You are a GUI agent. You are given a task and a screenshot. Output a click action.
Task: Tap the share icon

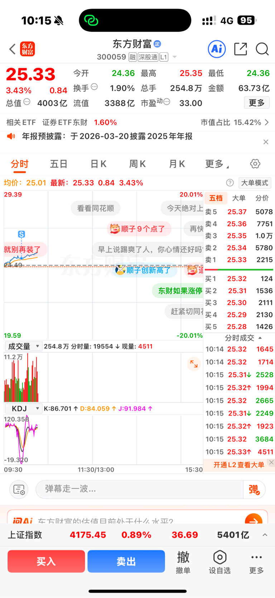pos(241,49)
